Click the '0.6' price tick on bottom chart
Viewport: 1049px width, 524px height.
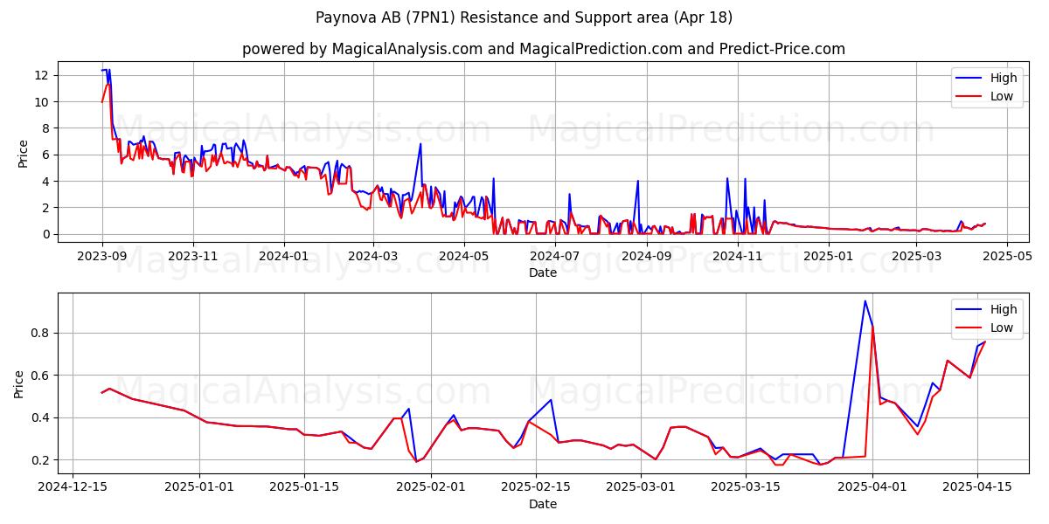click(39, 376)
